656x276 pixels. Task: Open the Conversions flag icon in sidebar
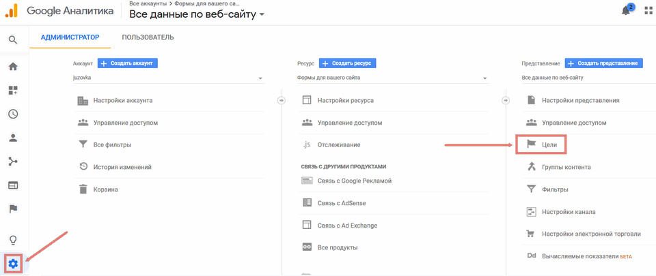(12, 209)
